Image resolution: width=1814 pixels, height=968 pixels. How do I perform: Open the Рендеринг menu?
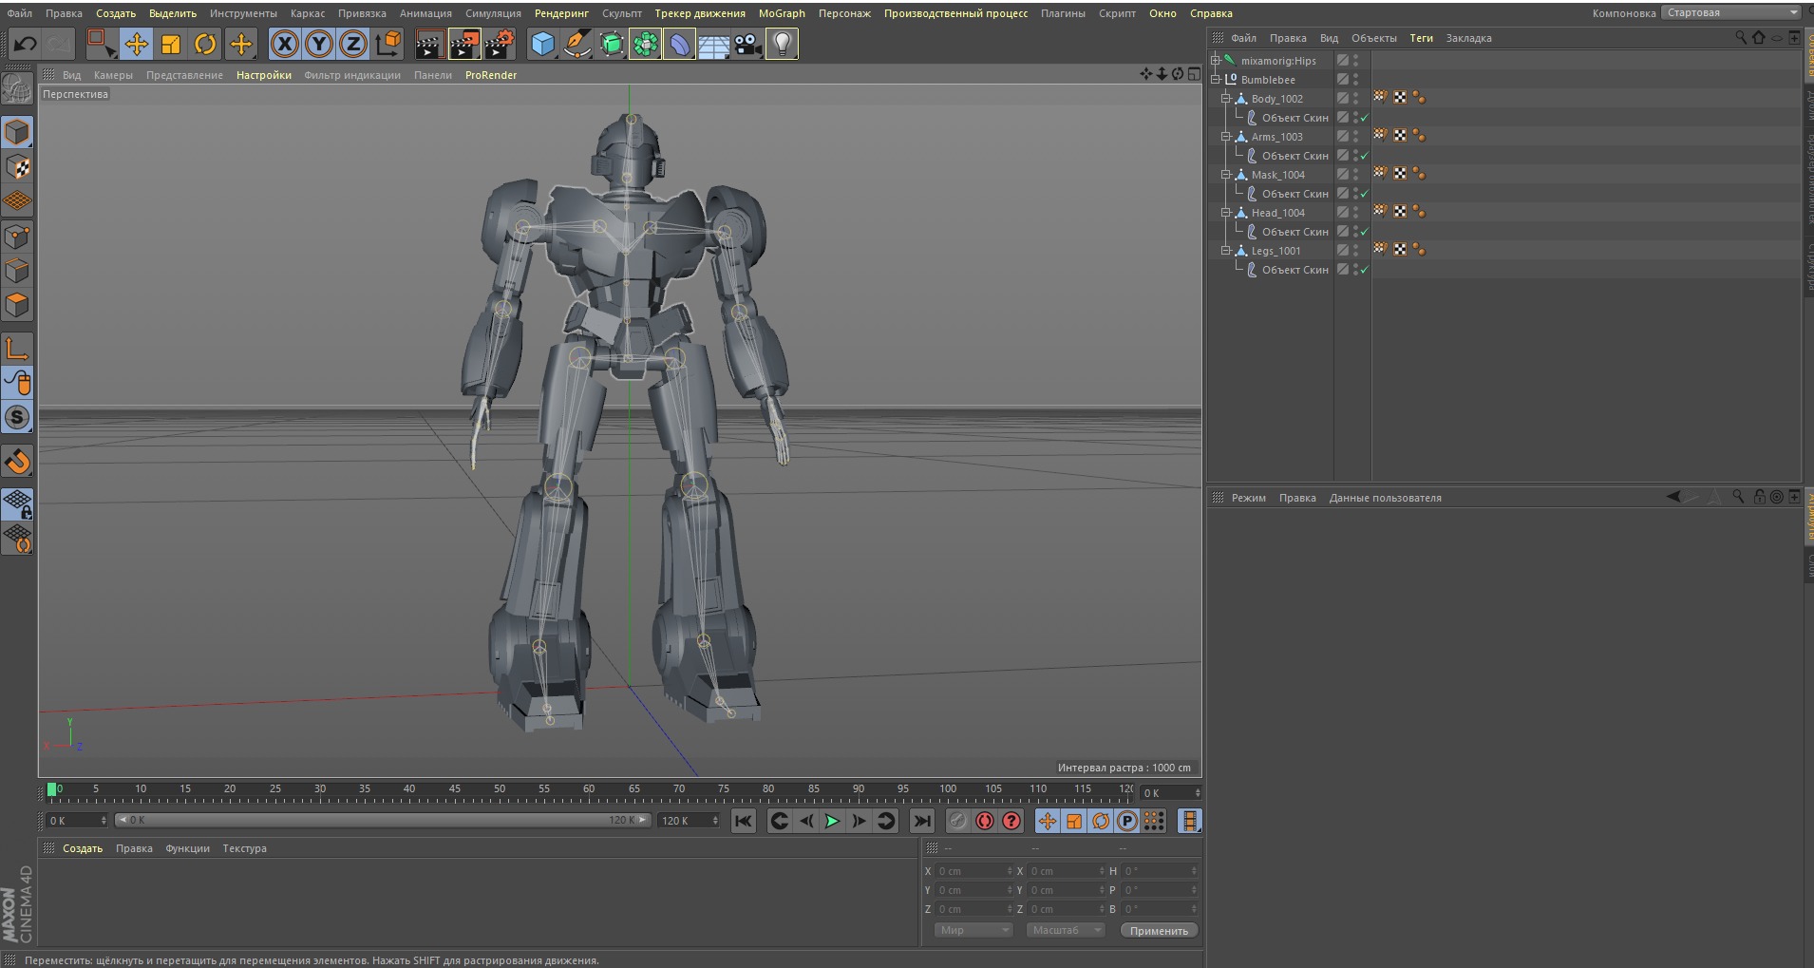pyautogui.click(x=561, y=13)
